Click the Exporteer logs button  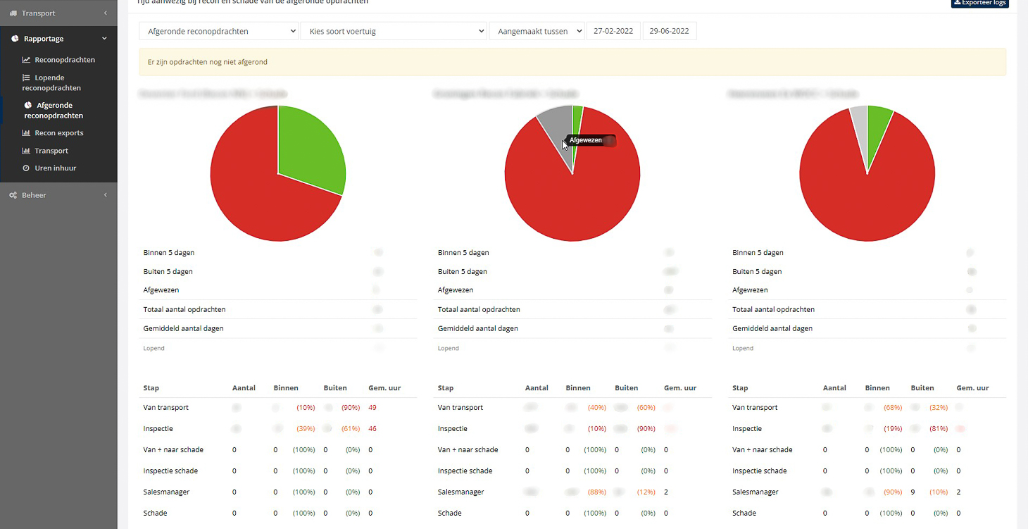(979, 3)
